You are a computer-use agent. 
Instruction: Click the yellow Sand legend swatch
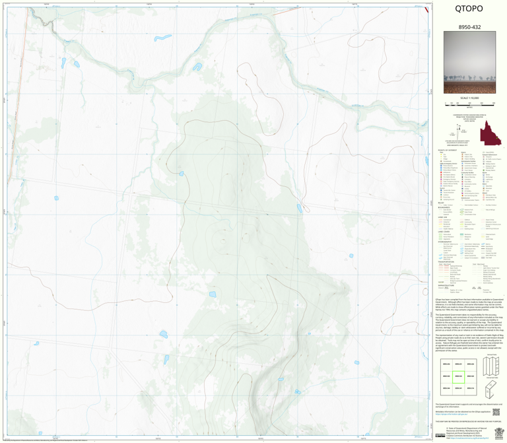[x=483, y=237]
